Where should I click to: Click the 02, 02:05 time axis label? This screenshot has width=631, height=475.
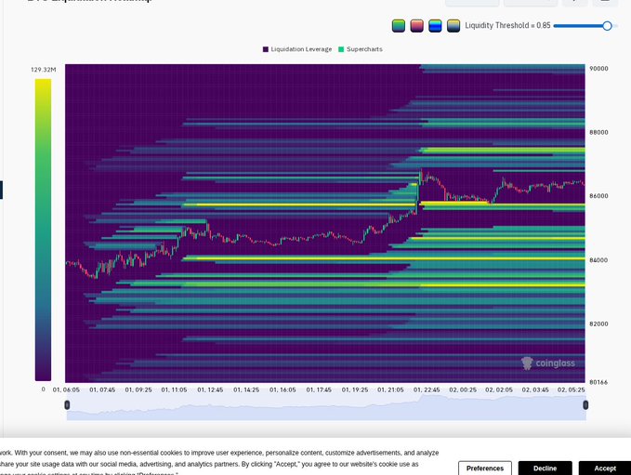pos(499,389)
